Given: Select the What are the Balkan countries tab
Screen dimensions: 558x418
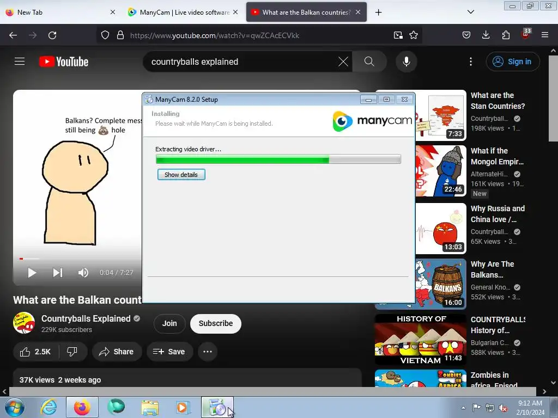Looking at the screenshot, I should click(306, 12).
